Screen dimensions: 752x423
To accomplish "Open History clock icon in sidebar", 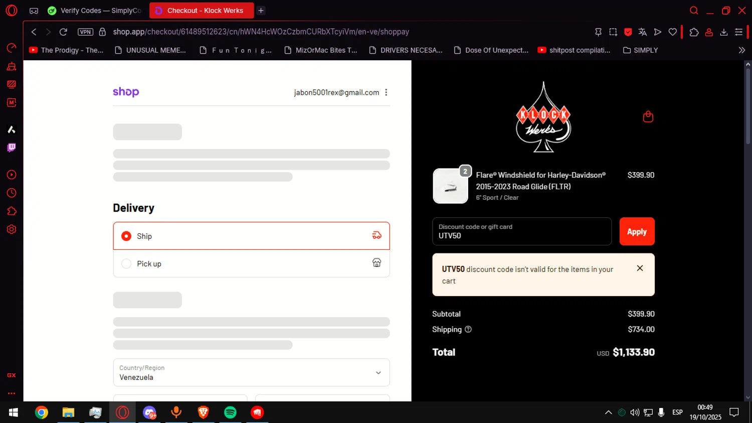I will tap(11, 193).
